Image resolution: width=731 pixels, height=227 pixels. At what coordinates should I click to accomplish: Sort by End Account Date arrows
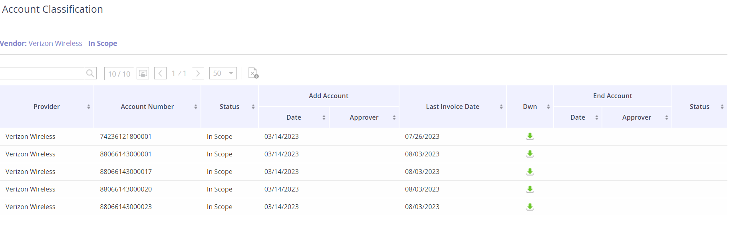(597, 118)
